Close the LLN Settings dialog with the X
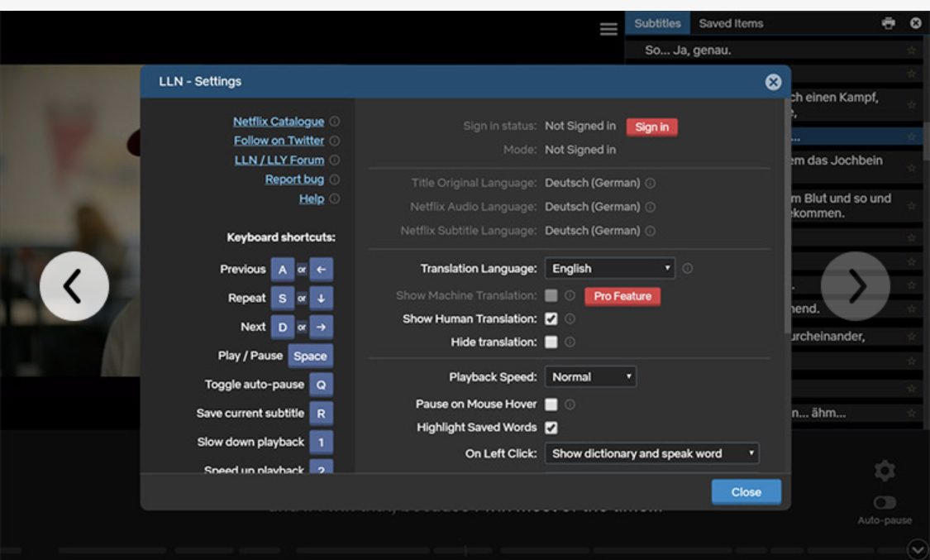The height and width of the screenshot is (560, 930). point(773,82)
